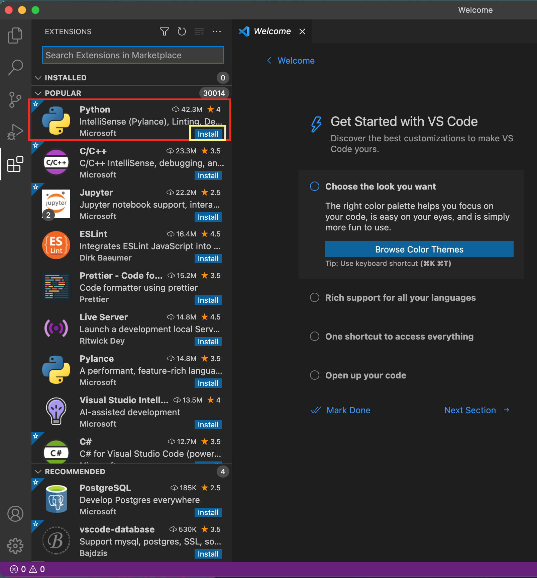Install the Live Server extension
The width and height of the screenshot is (537, 578).
click(x=208, y=342)
